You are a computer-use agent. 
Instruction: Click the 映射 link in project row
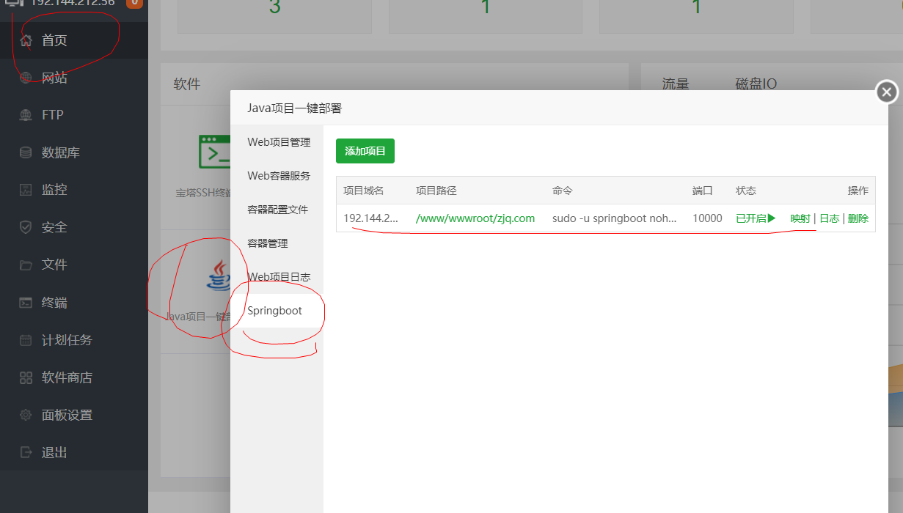point(800,218)
